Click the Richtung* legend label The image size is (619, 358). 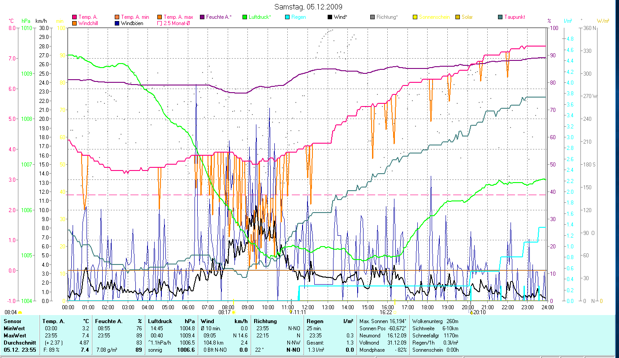click(387, 17)
